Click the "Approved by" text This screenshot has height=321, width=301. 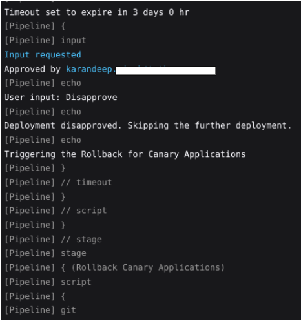point(32,69)
